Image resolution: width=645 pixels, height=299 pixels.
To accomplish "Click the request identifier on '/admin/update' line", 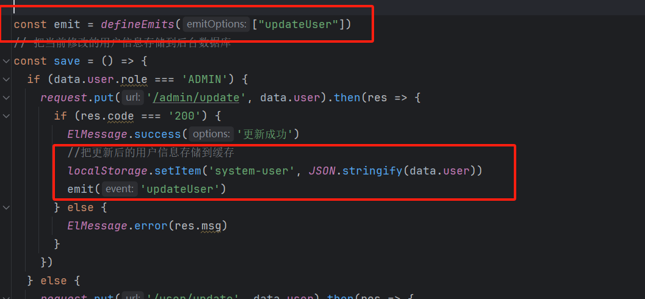I will pyautogui.click(x=63, y=98).
